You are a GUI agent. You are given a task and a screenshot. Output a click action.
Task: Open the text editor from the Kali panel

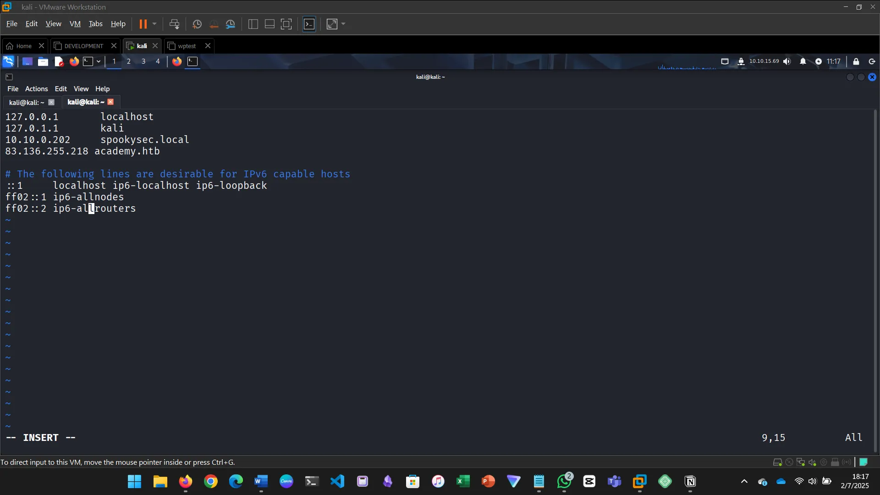(x=59, y=61)
